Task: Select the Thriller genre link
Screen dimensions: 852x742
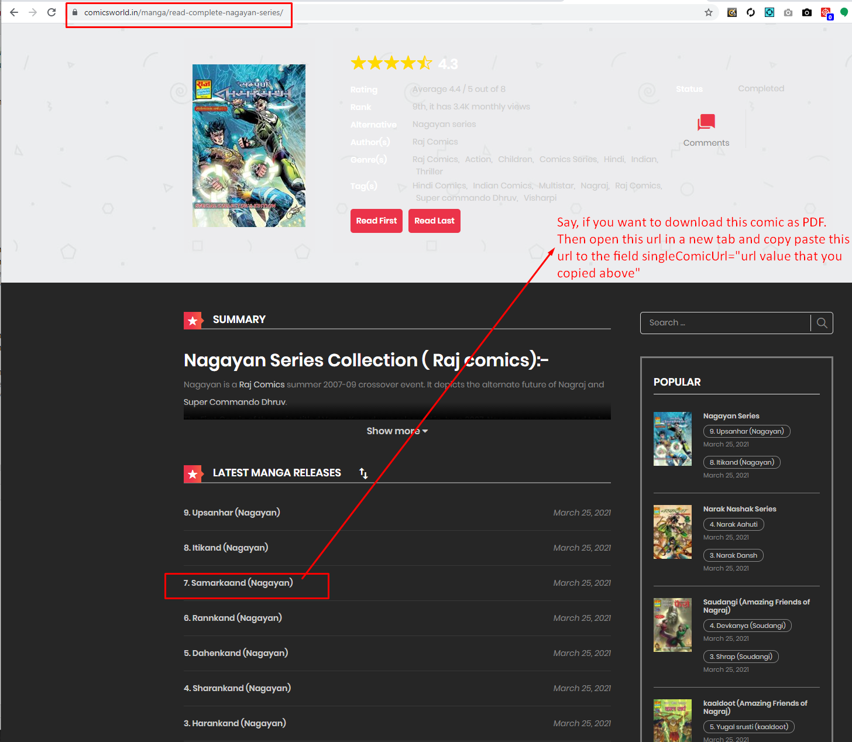Action: click(429, 171)
